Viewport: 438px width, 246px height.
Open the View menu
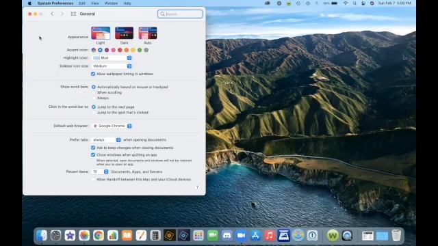tap(95, 3)
